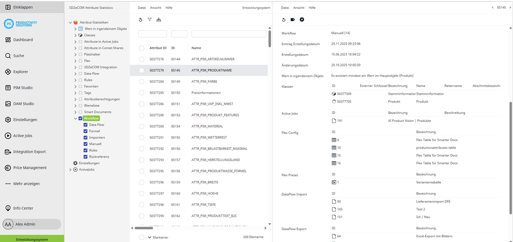This screenshot has height=242, width=513.
Task: Collapse the Workflow tree node
Action: point(75,118)
